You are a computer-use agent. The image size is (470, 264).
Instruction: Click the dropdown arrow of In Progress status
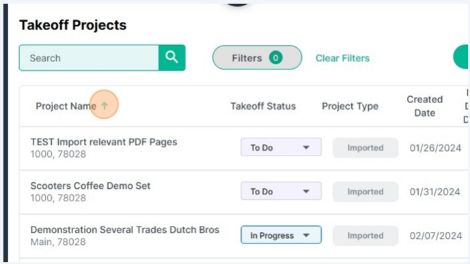coord(306,235)
